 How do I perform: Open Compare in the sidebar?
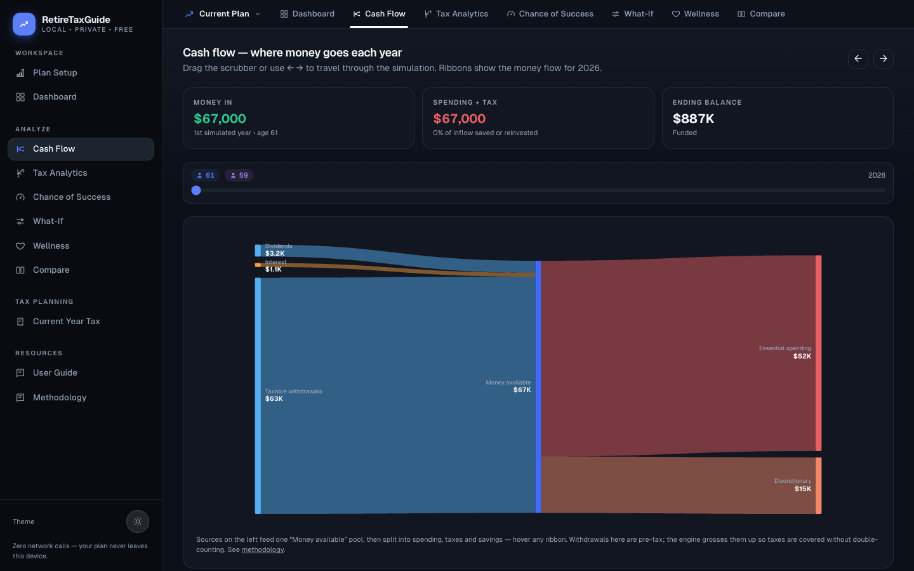coord(81,270)
